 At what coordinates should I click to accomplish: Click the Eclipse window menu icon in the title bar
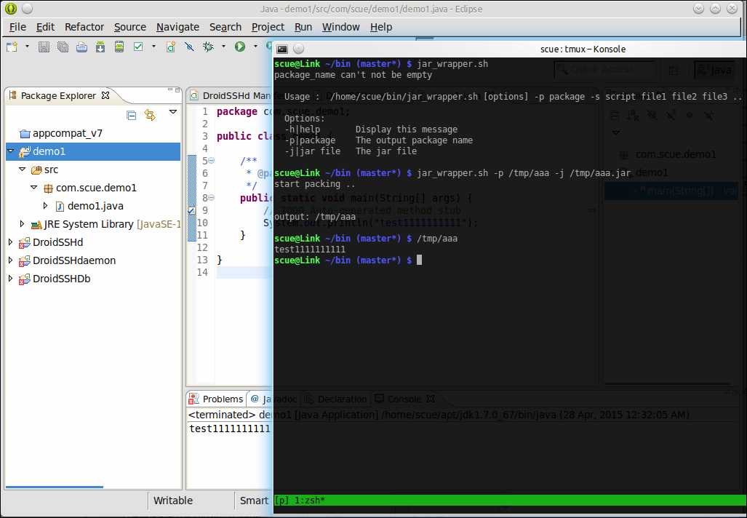tap(10, 9)
